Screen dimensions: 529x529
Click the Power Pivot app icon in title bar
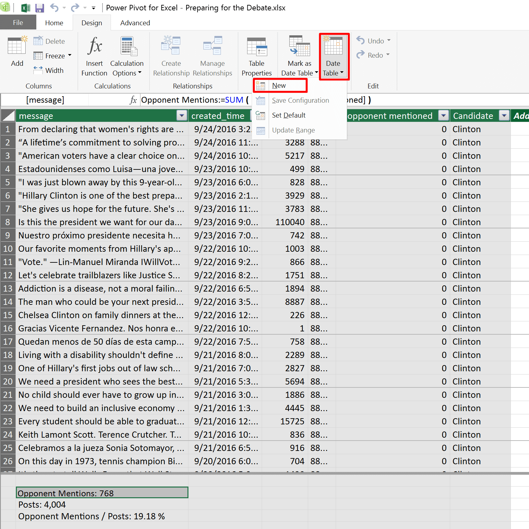click(5, 7)
